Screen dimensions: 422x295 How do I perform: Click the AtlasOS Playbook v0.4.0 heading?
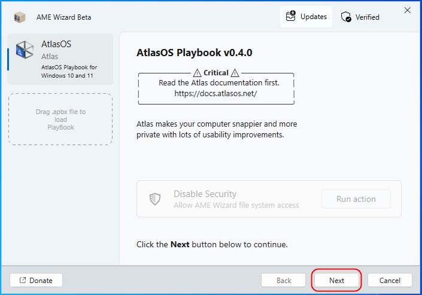click(195, 53)
